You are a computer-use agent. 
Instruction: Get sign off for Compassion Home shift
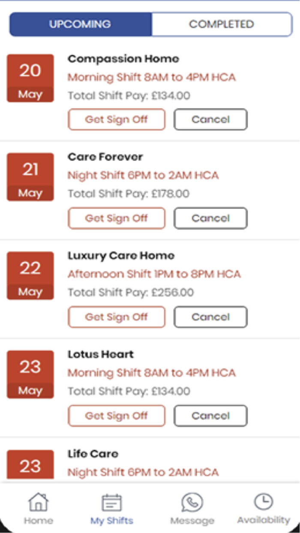(x=116, y=119)
